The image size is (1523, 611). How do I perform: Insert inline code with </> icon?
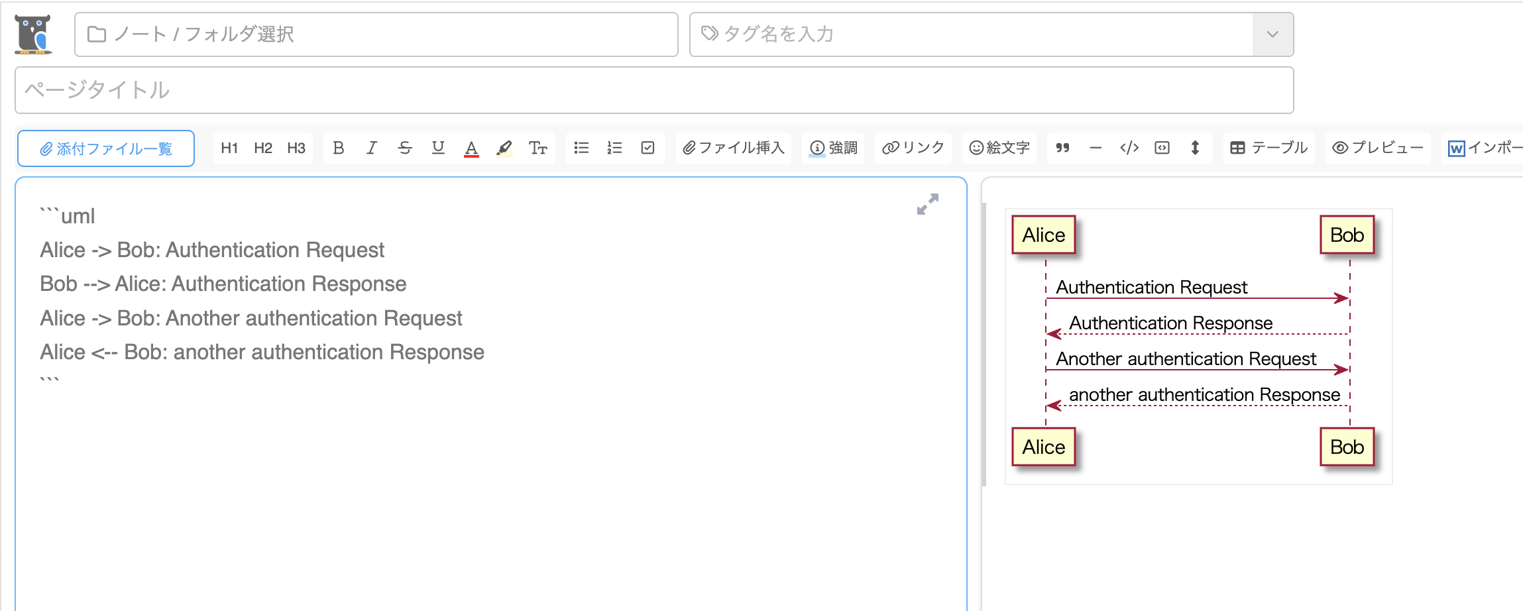point(1129,148)
